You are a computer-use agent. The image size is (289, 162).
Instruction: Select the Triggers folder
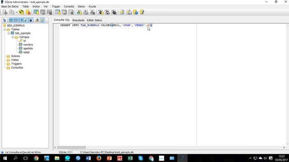click(16, 64)
